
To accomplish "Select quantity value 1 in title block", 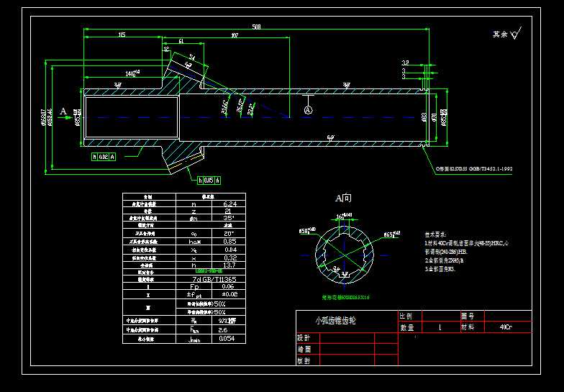I will pyautogui.click(x=440, y=328).
